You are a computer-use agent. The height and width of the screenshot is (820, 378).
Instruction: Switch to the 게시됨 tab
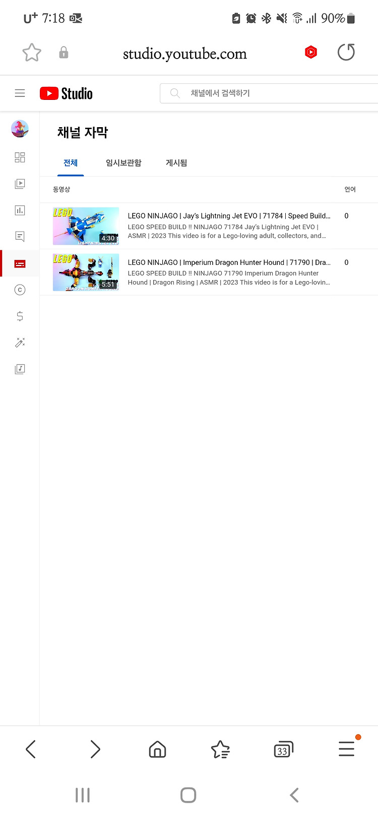176,163
